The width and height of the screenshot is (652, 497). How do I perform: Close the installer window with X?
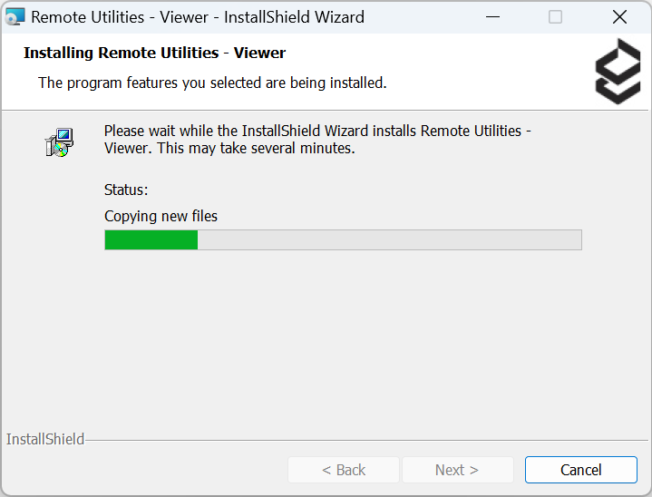[619, 17]
